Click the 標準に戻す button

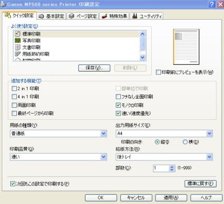[200, 183]
